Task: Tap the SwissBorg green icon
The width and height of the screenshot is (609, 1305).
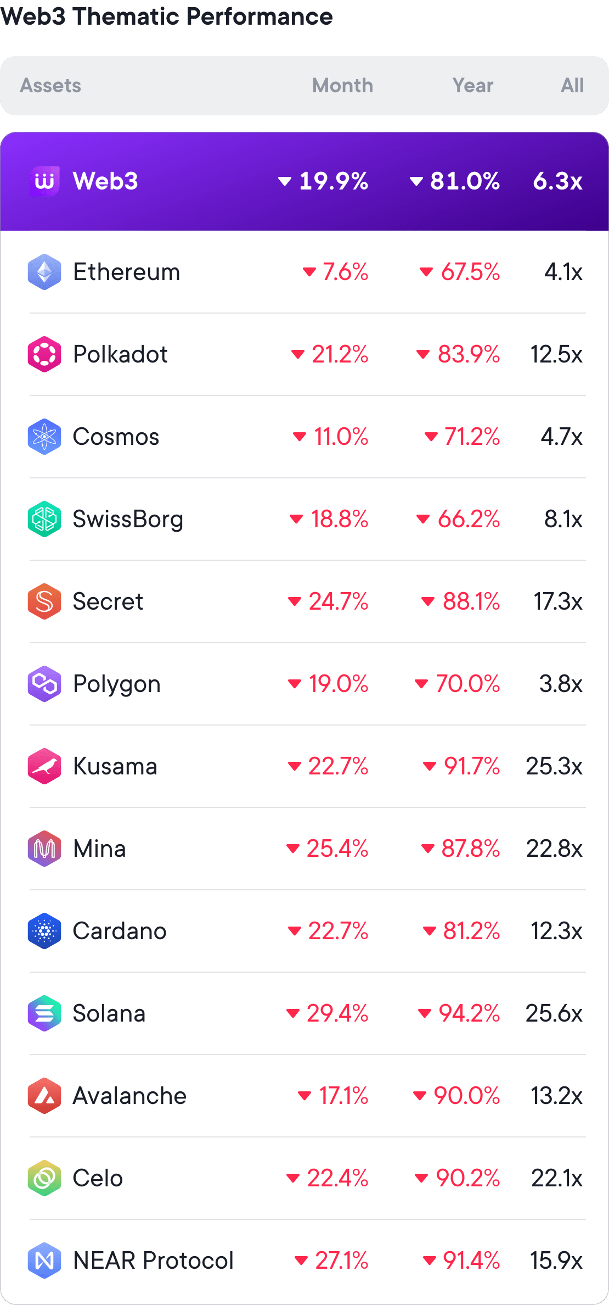Action: (44, 519)
